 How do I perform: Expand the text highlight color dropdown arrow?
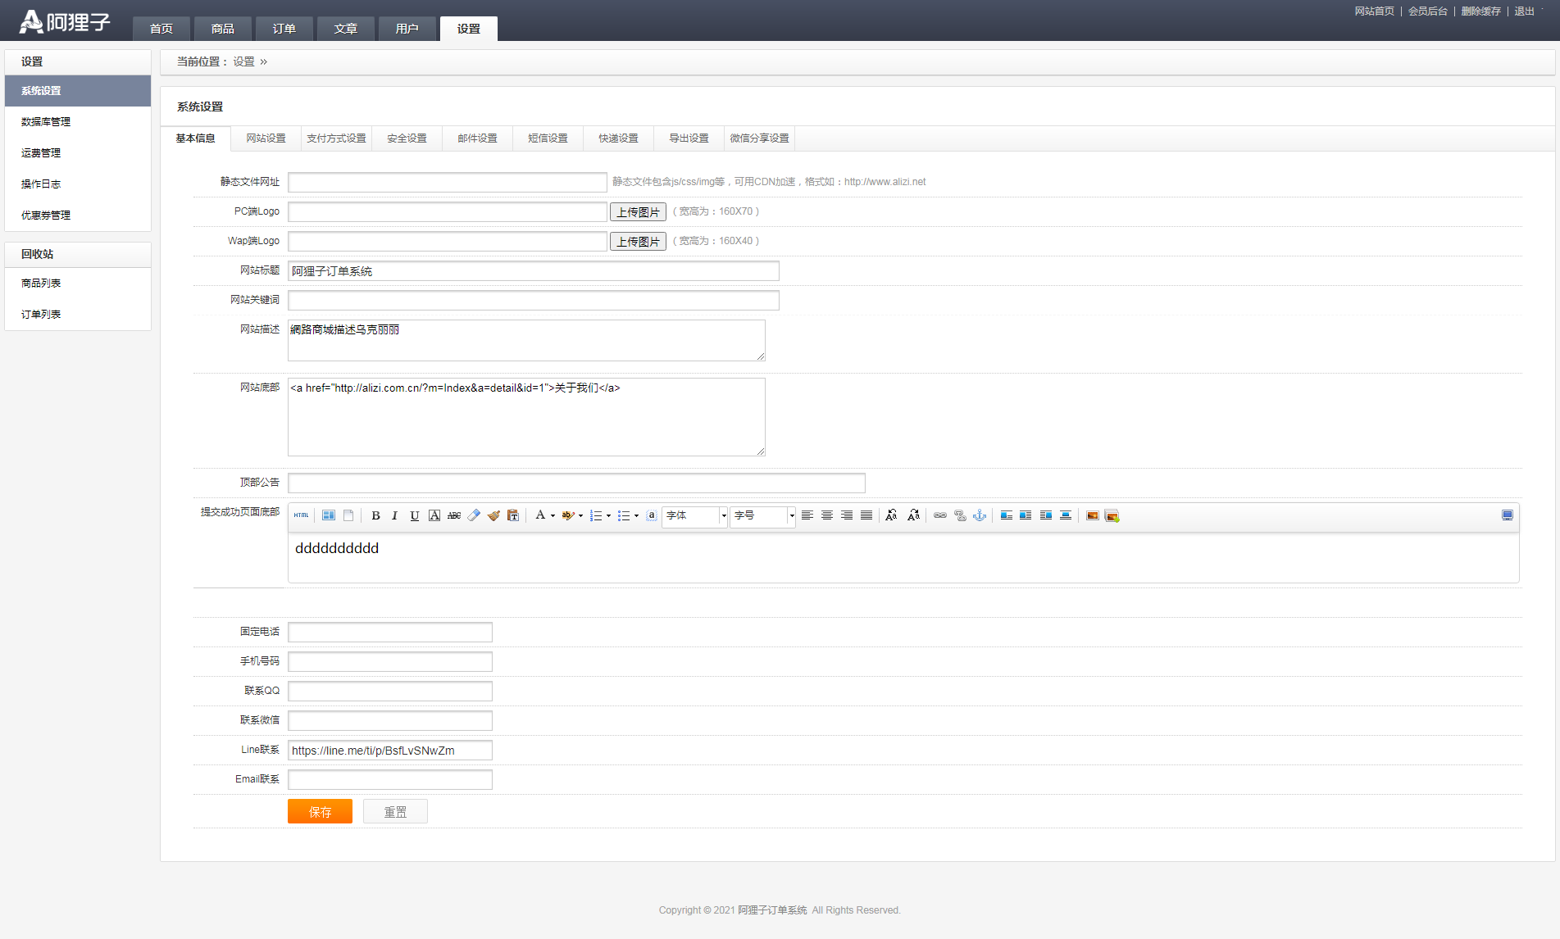tap(580, 516)
